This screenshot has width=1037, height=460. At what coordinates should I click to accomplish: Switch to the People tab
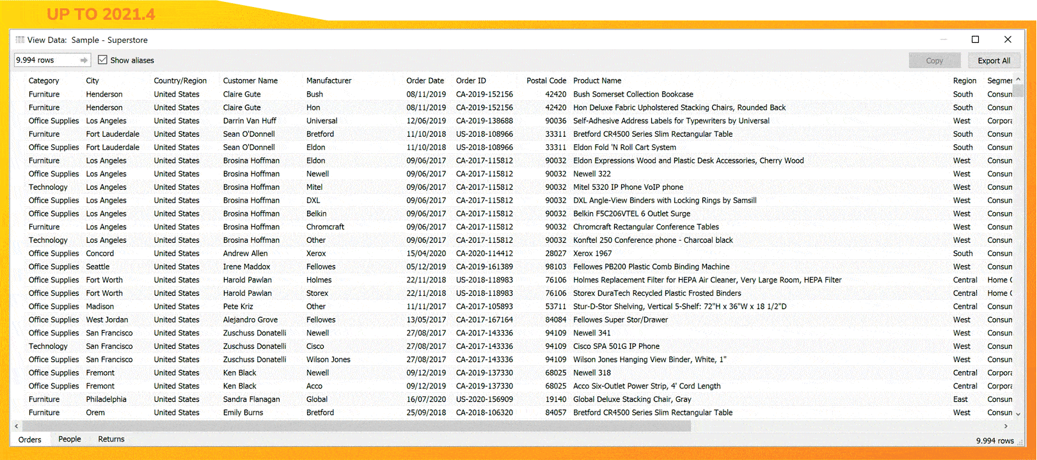pyautogui.click(x=70, y=440)
